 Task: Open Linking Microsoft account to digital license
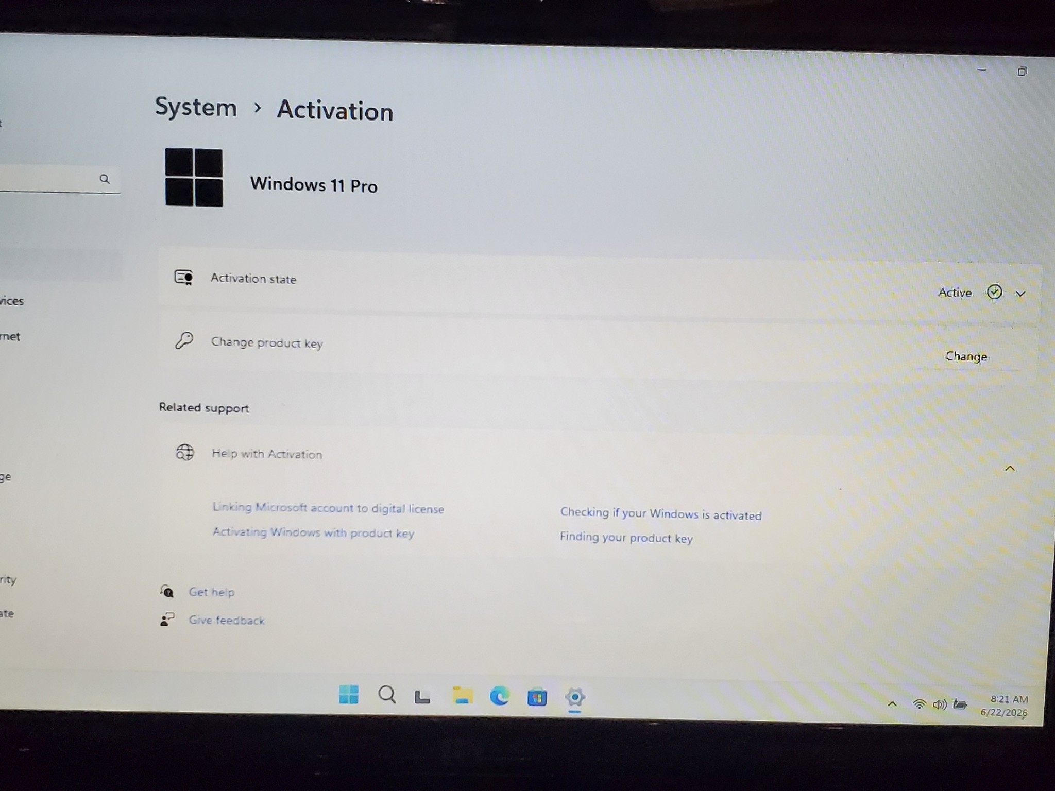[x=328, y=508]
